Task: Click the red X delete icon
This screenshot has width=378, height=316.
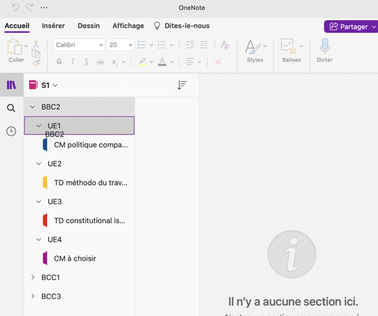Action: point(218,62)
